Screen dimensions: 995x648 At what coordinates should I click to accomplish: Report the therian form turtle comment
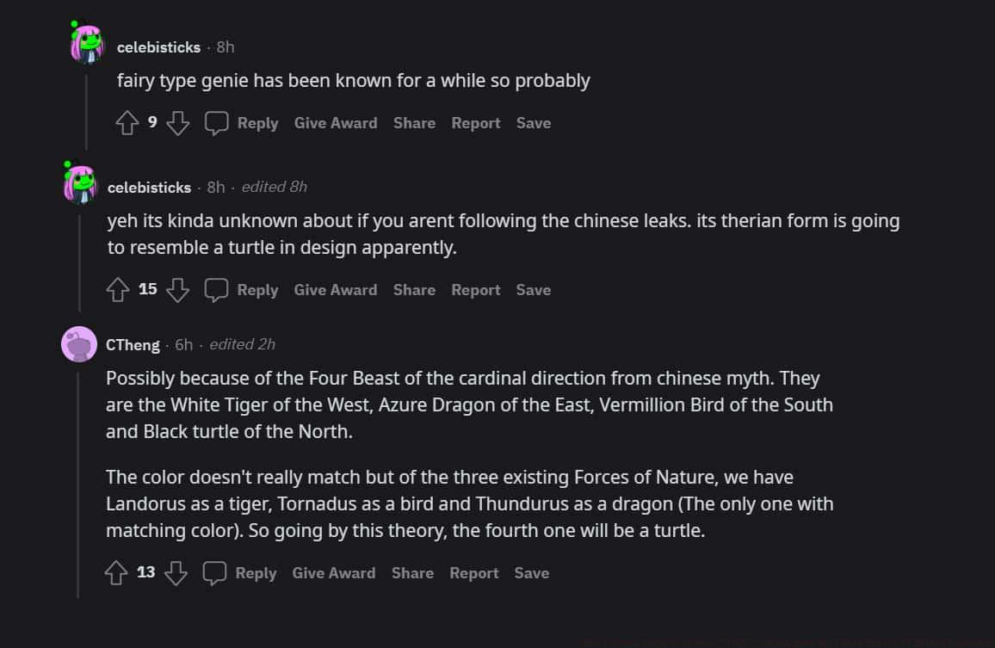click(475, 290)
